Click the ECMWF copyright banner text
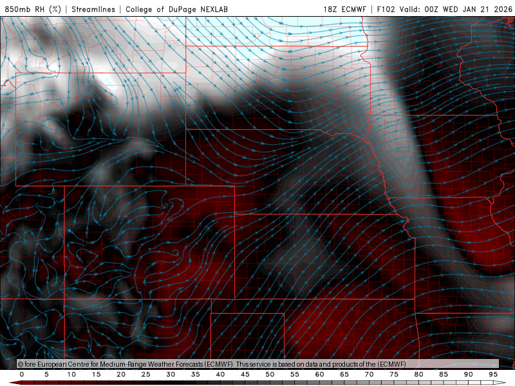The height and width of the screenshot is (386, 515). tap(212, 364)
